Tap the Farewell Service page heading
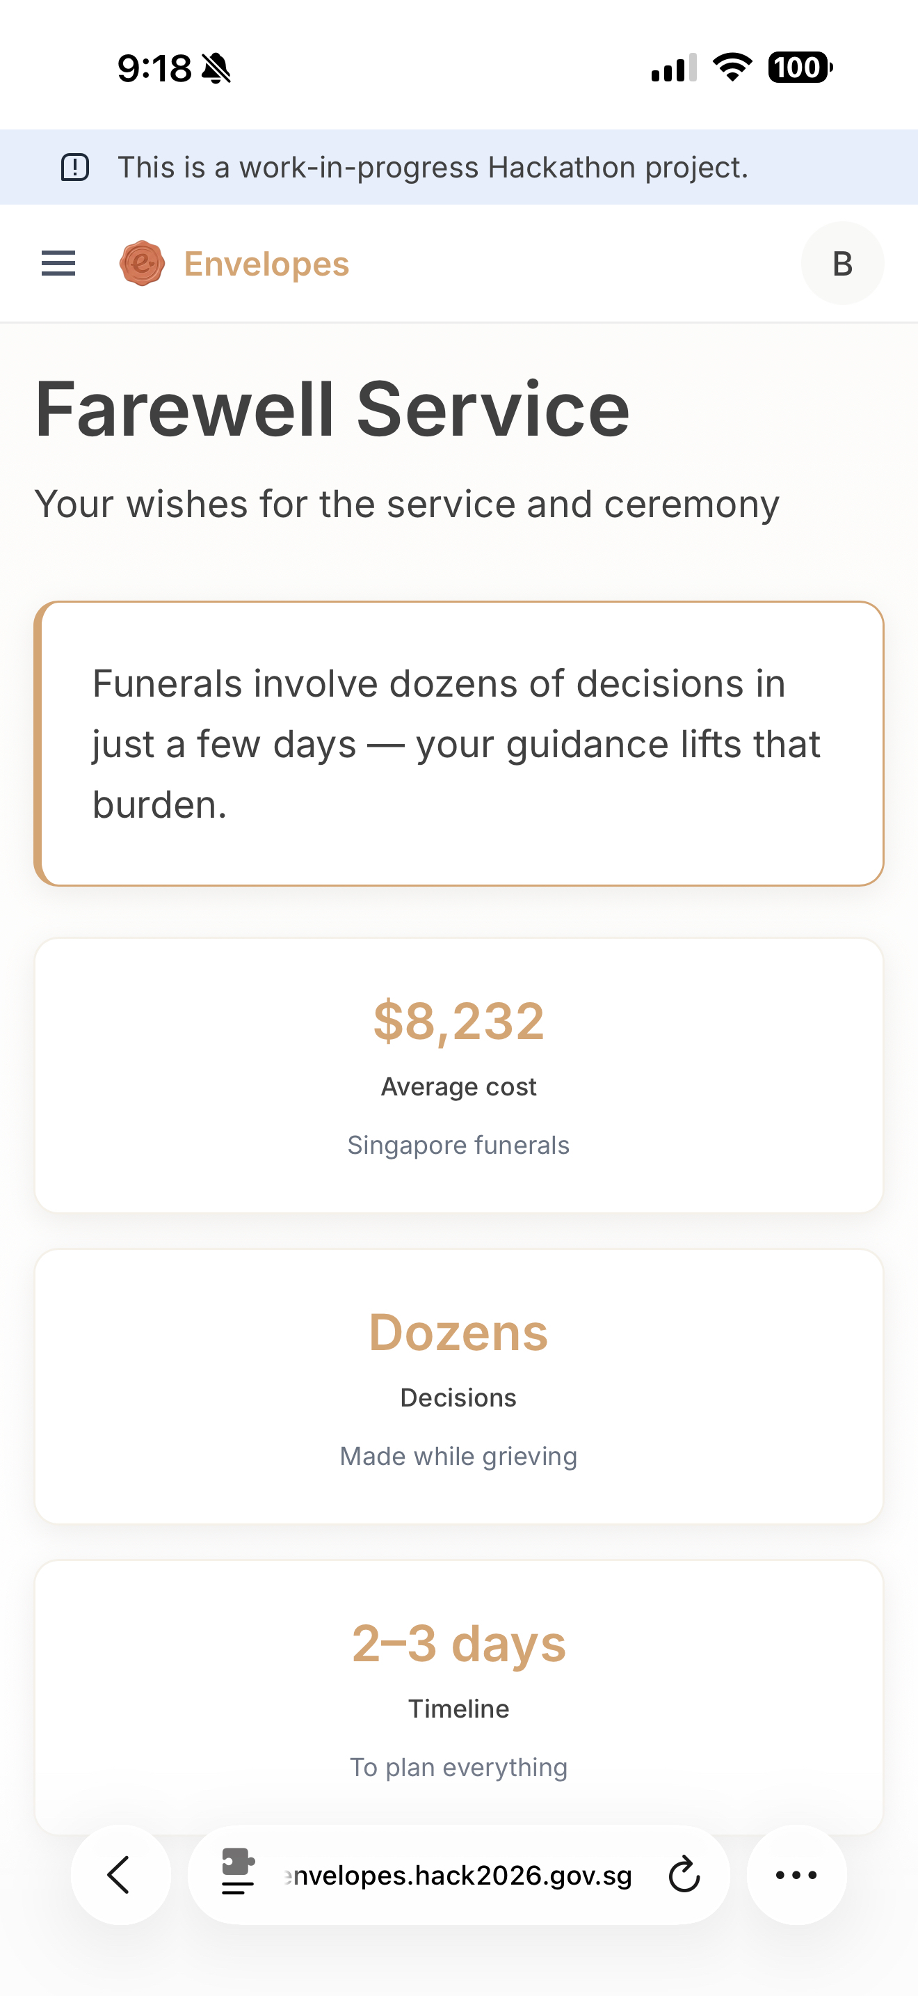This screenshot has height=1996, width=918. [x=332, y=410]
